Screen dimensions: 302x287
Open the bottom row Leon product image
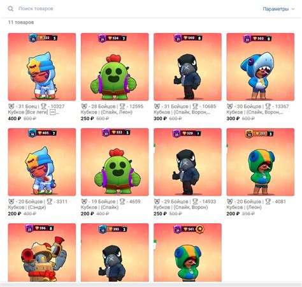tap(187, 253)
